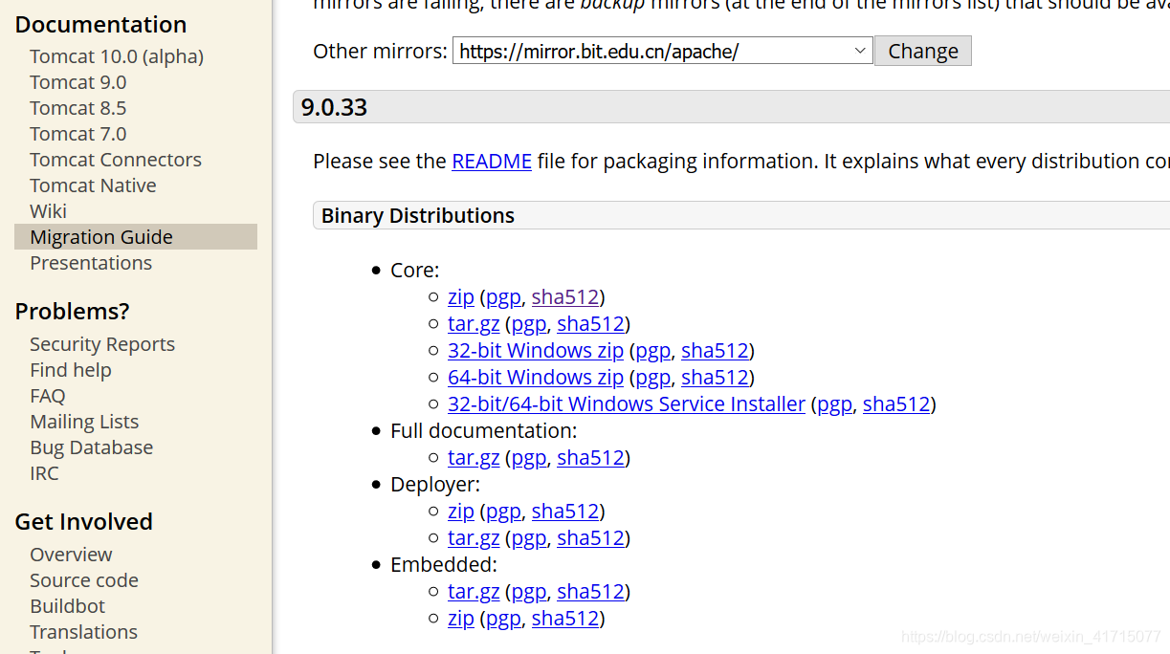Download 32-bit/64-bit Windows Service Installer
The height and width of the screenshot is (654, 1170).
(x=627, y=404)
